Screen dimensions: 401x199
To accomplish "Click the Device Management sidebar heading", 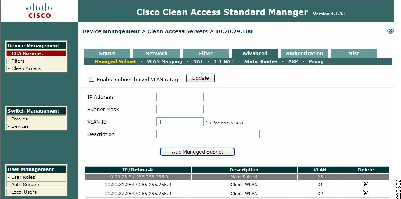I will [36, 45].
